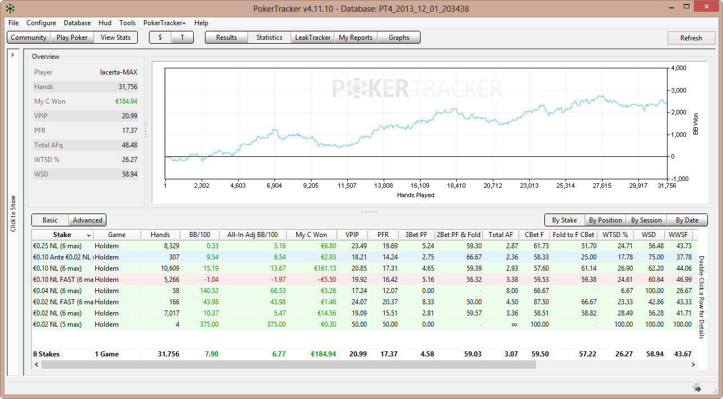Viewport: 723px width, 399px height.
Task: Expand the collapsed sidebar with the triangle arrow
Action: point(13,55)
